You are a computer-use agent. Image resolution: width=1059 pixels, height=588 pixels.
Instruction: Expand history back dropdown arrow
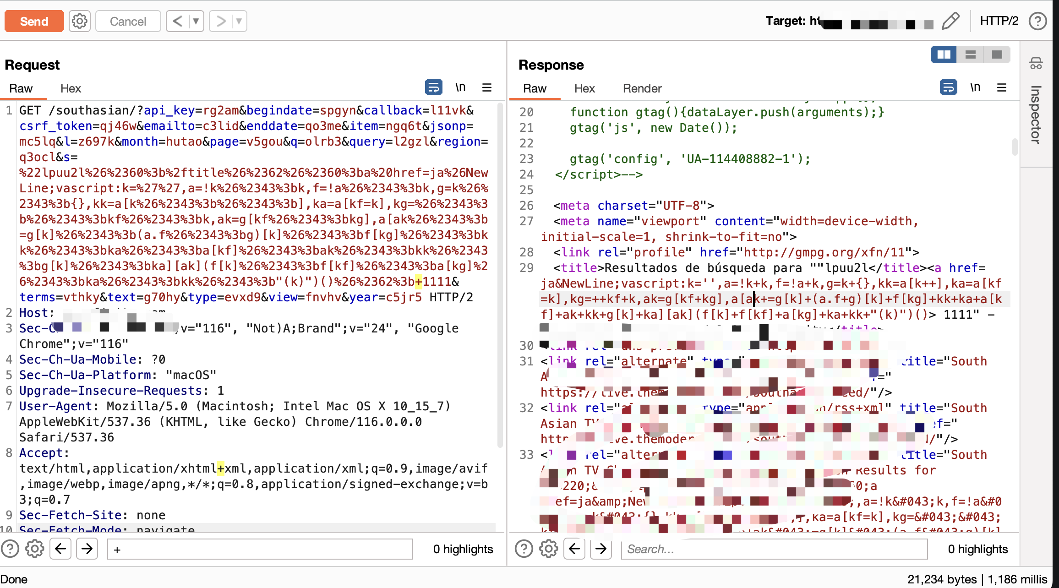[x=196, y=21]
